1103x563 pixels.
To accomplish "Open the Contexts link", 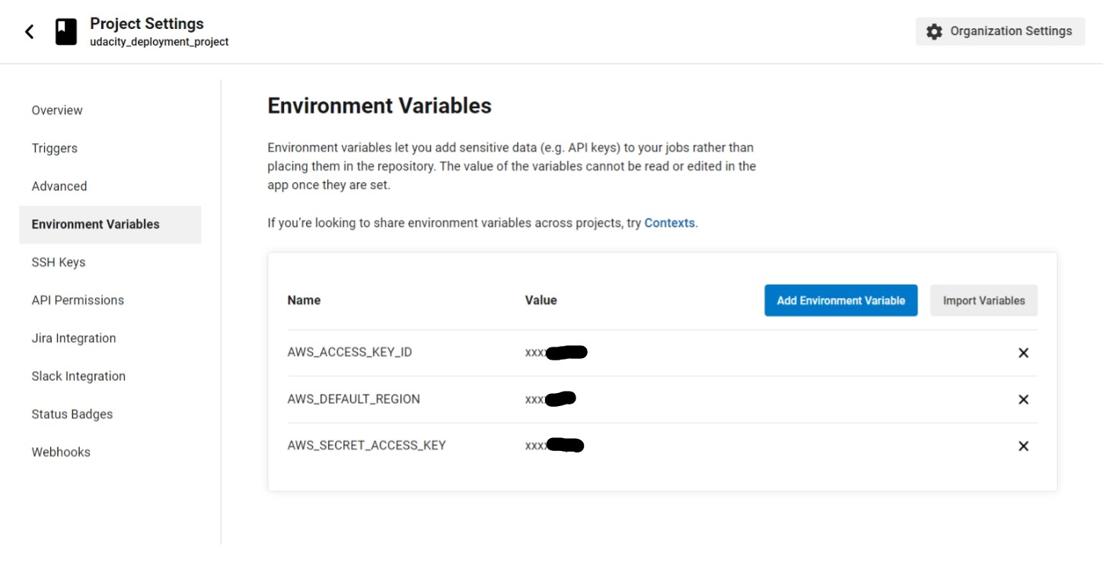I will 669,223.
